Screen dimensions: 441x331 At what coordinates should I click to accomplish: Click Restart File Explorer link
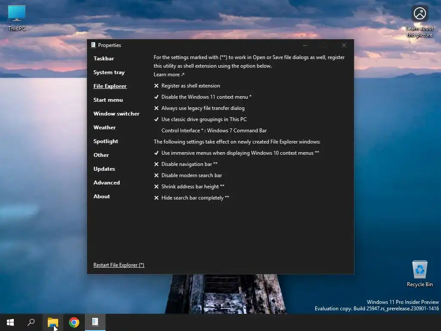119,265
